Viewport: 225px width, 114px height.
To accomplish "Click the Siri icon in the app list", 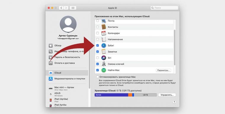I will 104,58.
